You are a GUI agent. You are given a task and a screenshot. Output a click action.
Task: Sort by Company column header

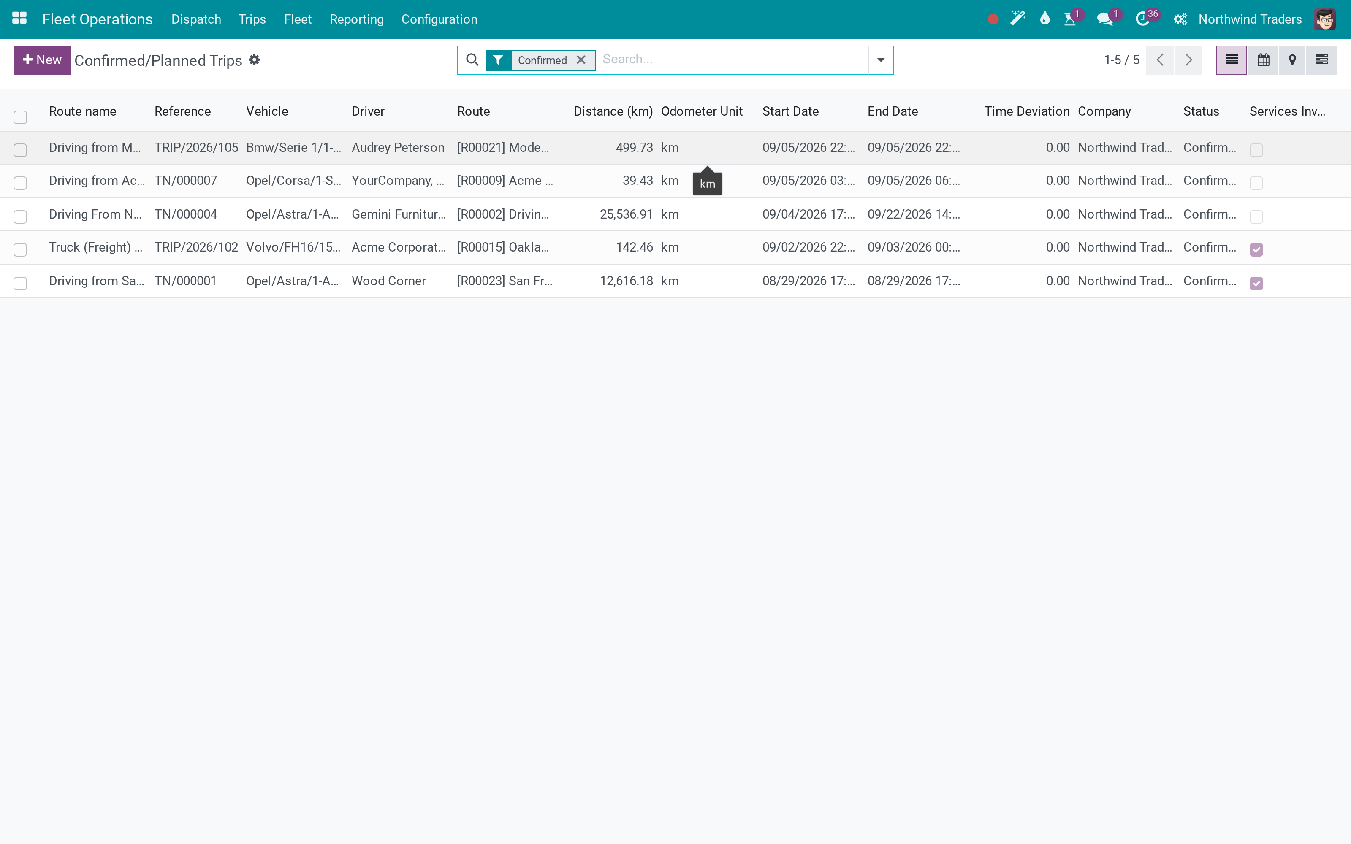point(1104,111)
